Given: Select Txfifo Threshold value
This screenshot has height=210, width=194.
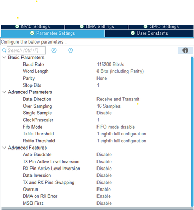Looking at the screenshot, I should point(122,134).
